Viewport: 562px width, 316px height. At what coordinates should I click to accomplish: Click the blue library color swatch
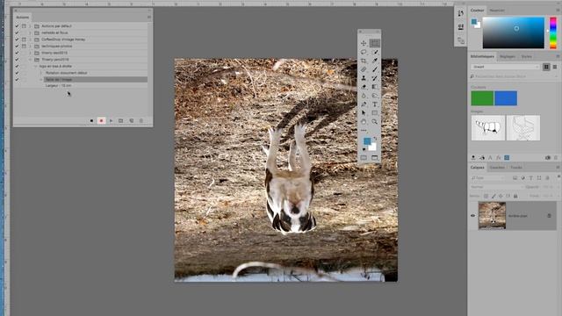(506, 98)
